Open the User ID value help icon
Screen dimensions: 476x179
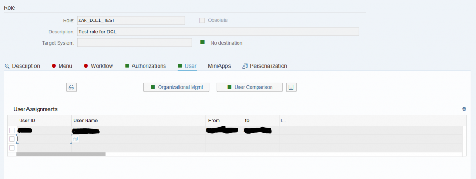(75, 139)
